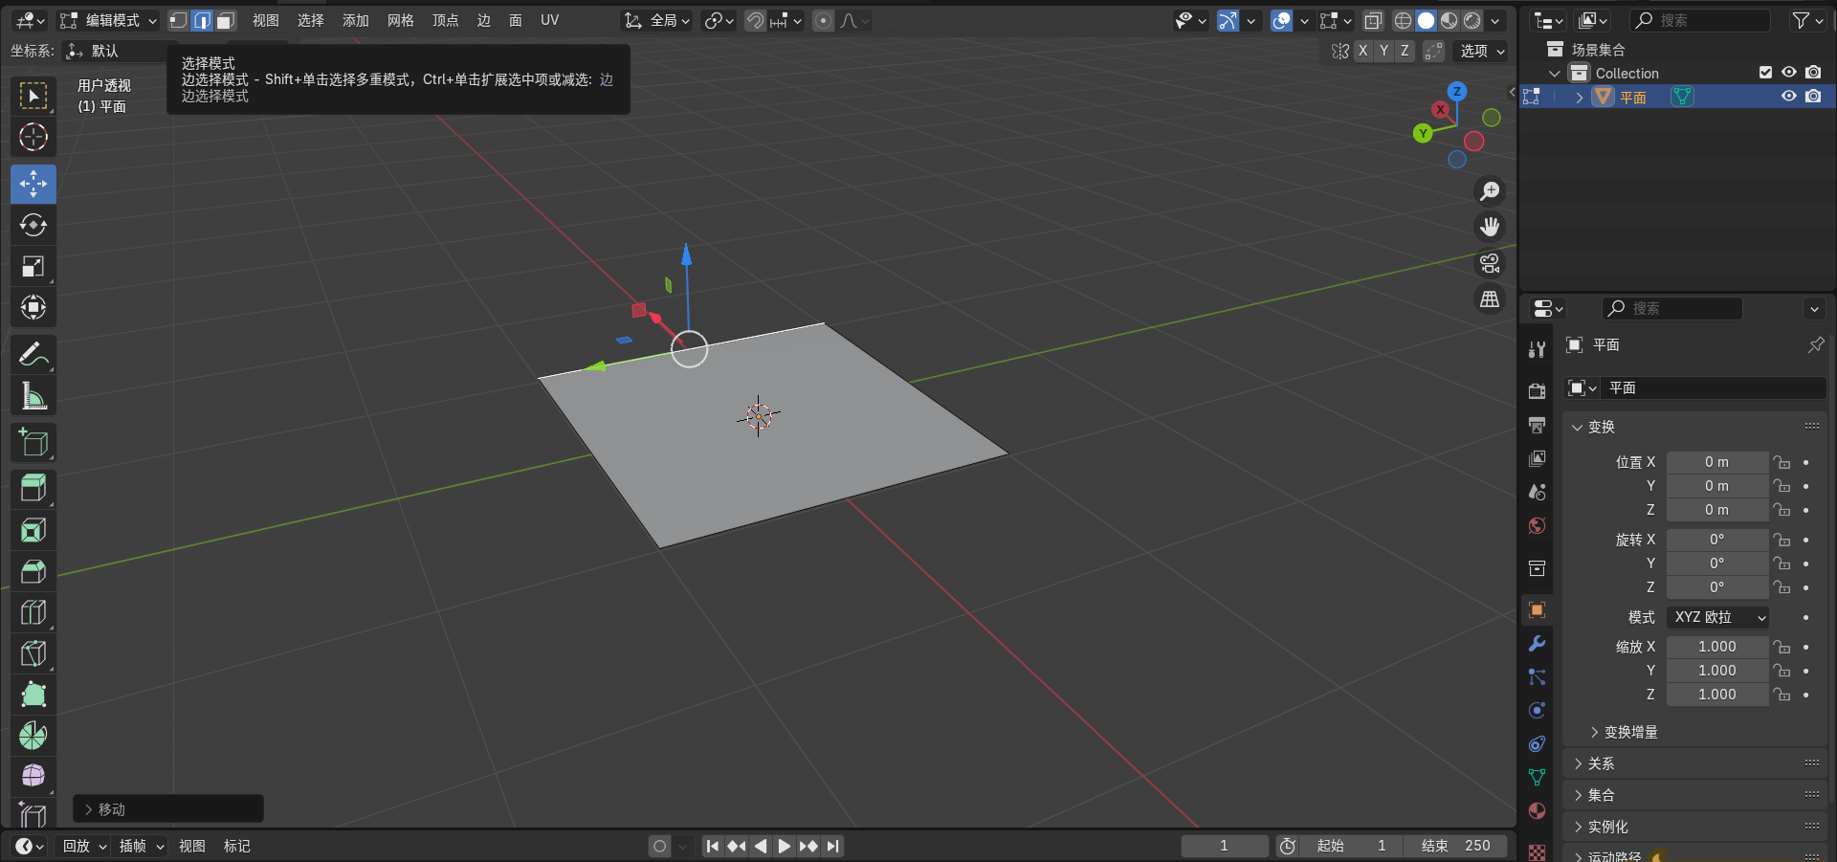
Task: Toggle snapping magnet
Action: (755, 20)
